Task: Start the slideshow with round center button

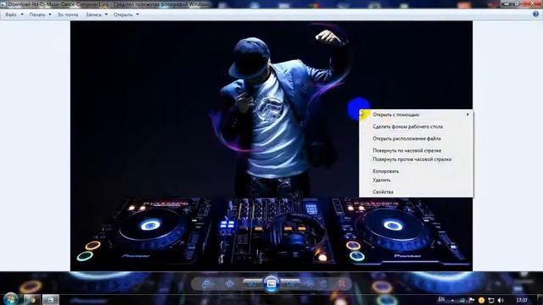Action: (271, 284)
